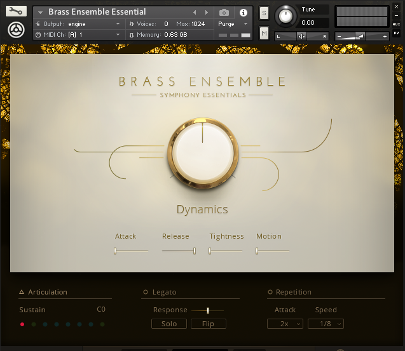Click the Max voices value 1024
This screenshot has height=351, width=405.
coord(198,24)
